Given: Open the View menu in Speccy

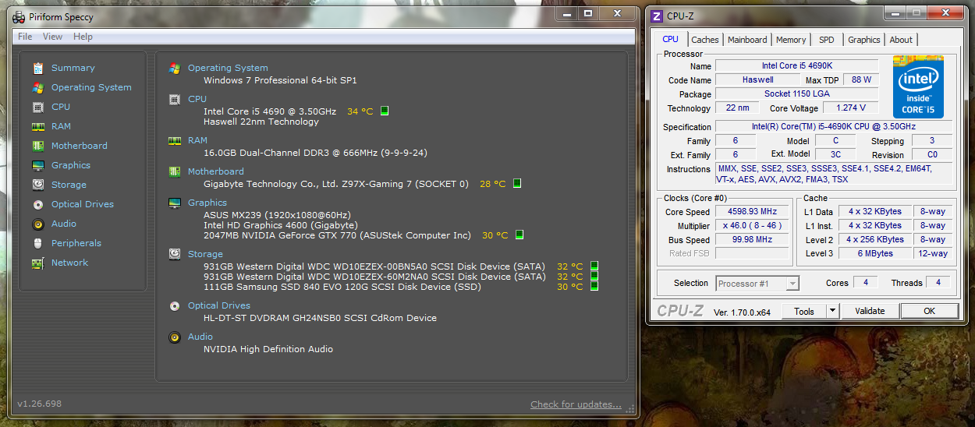Looking at the screenshot, I should tap(53, 37).
